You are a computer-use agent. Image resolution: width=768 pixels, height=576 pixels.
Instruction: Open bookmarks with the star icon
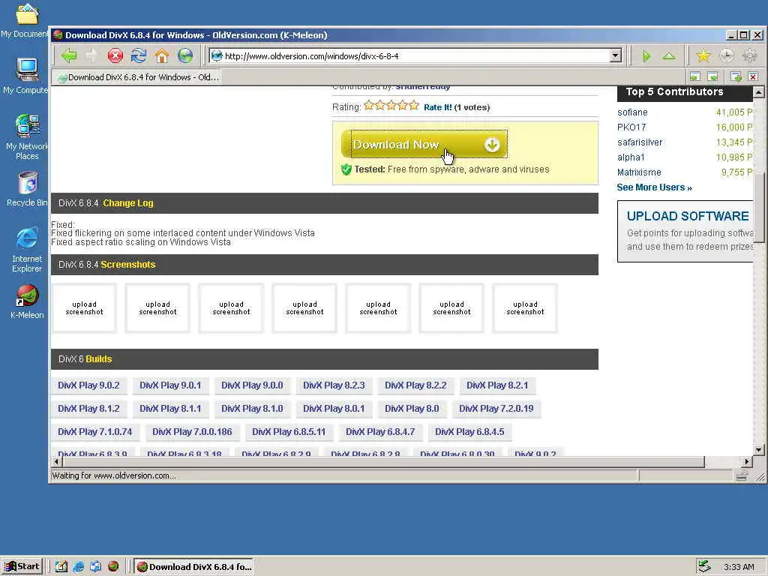(x=703, y=56)
